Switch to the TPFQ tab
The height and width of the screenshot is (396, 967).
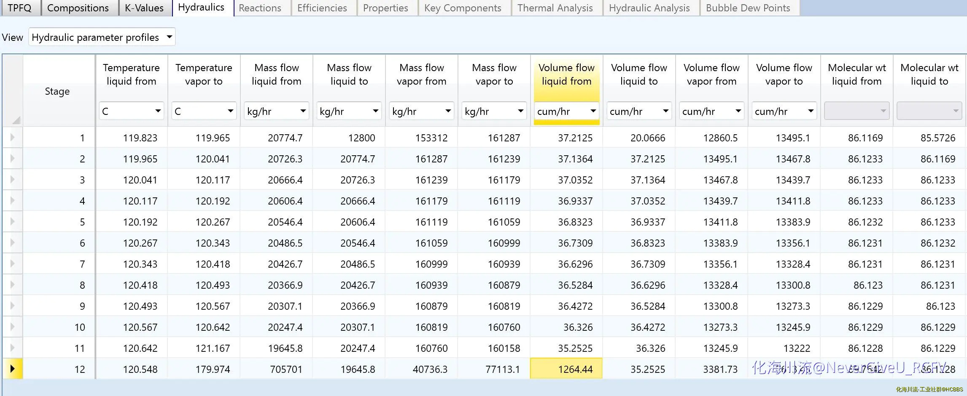click(20, 8)
